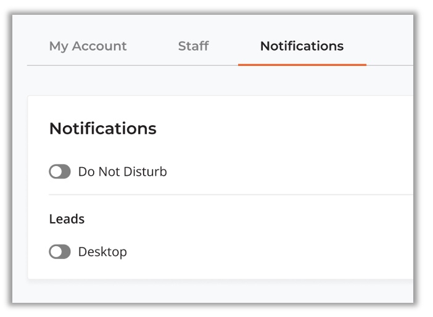Switch to the Staff tab
The height and width of the screenshot is (317, 433).
pyautogui.click(x=193, y=46)
